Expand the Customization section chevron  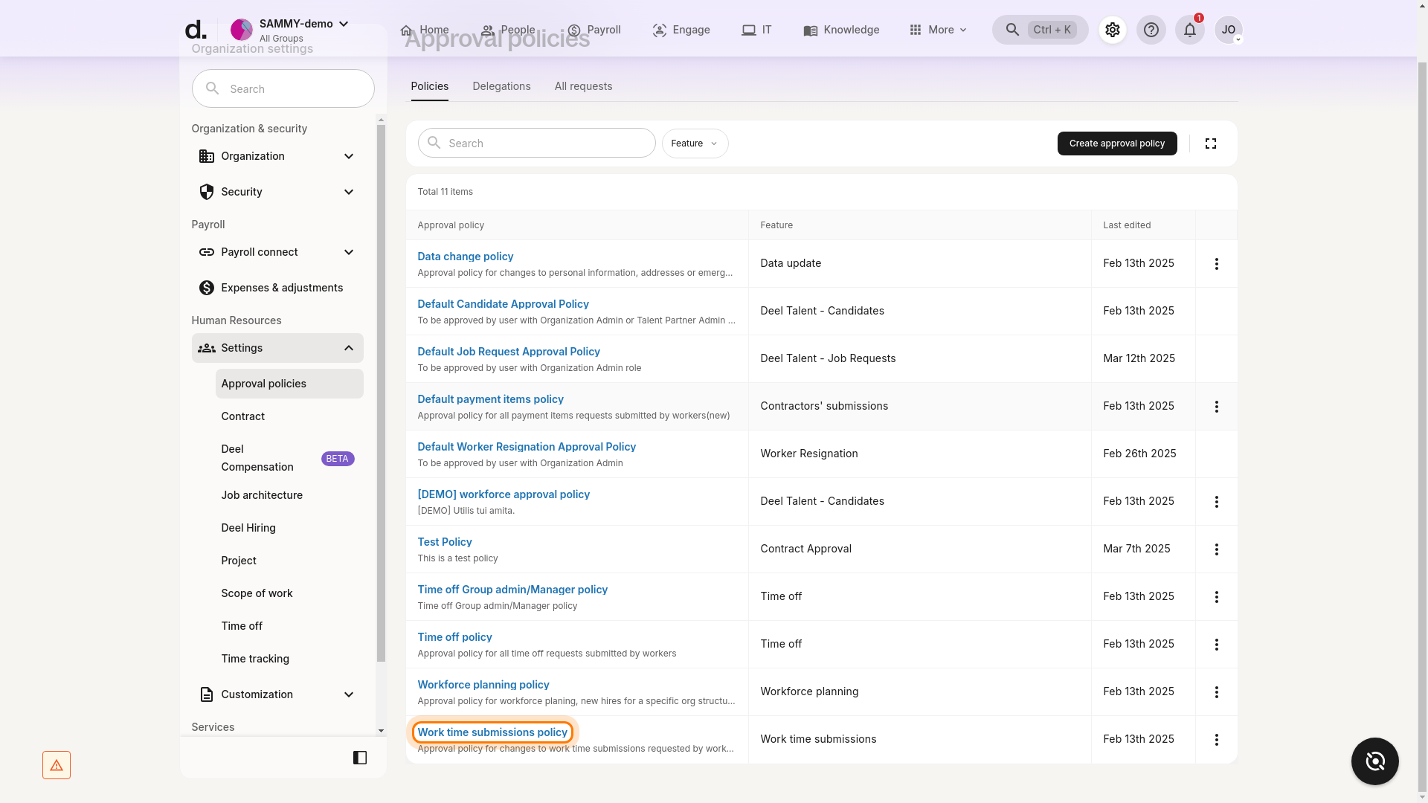349,694
